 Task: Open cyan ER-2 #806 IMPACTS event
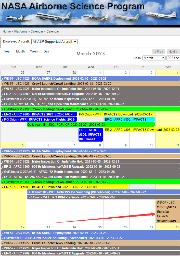point(130,119)
